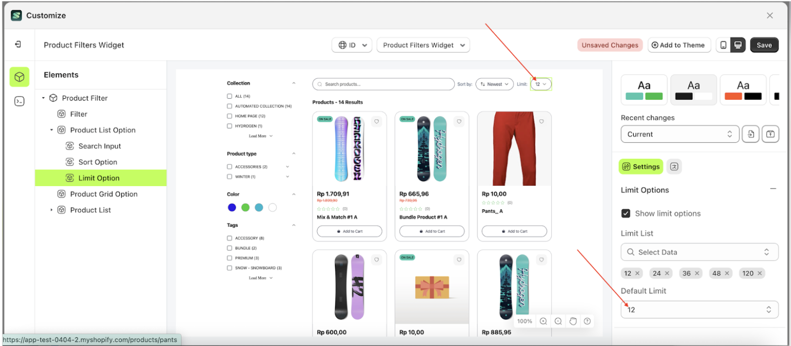Check the HYDROGEN collection filter

coord(230,126)
